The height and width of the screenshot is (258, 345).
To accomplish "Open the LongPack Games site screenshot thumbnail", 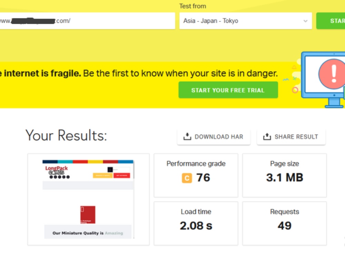I will [x=88, y=199].
